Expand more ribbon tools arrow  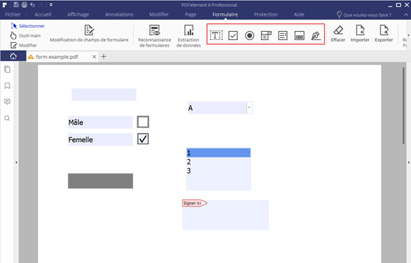point(408,35)
